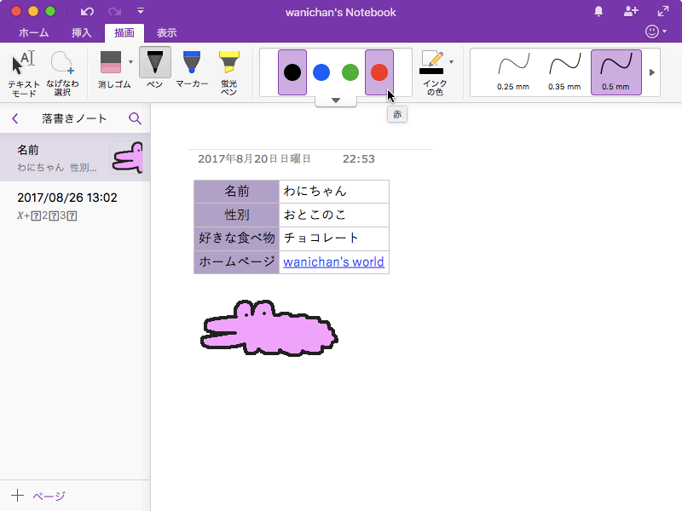Search pages in the notebook

coord(135,118)
